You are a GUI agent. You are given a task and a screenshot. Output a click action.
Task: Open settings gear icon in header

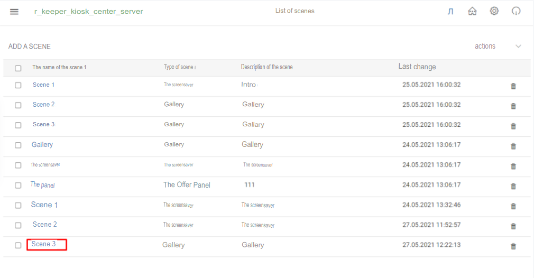(494, 11)
